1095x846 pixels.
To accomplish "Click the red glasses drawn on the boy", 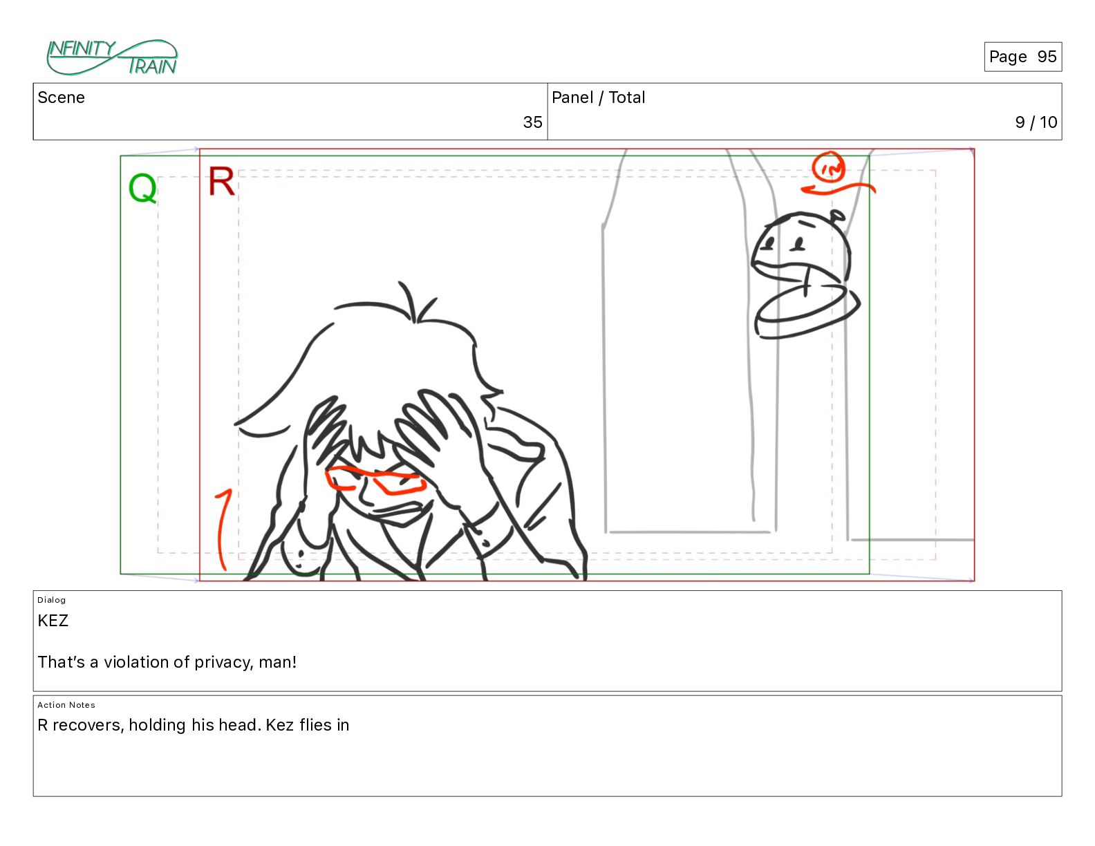I will [x=375, y=480].
